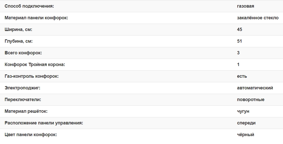Click the 'Ширина, см:' label
Viewport: 283px width, 144px height.
click(18, 29)
